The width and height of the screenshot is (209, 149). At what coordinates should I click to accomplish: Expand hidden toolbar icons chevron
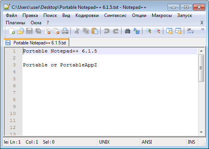click(x=202, y=29)
